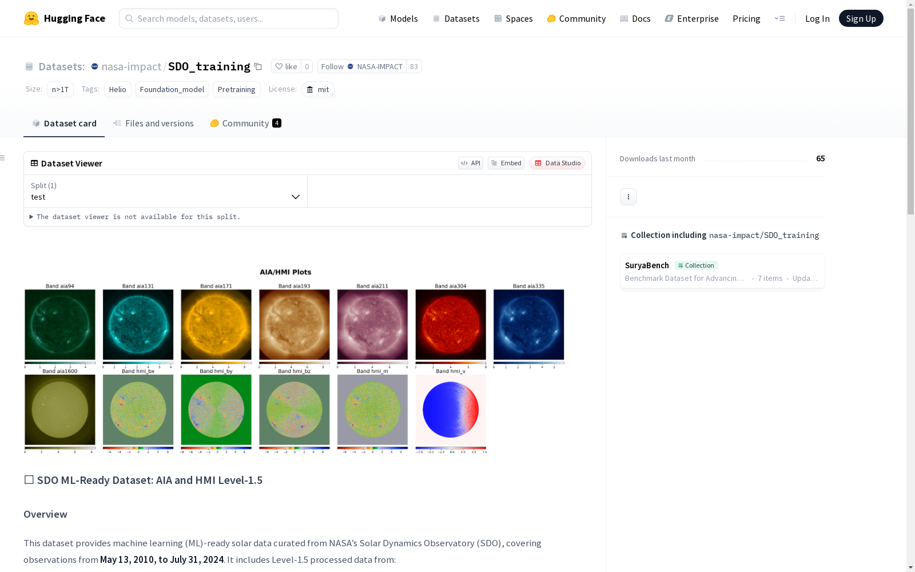
Task: Click the Datasets stack icon beside the title
Action: (x=29, y=66)
